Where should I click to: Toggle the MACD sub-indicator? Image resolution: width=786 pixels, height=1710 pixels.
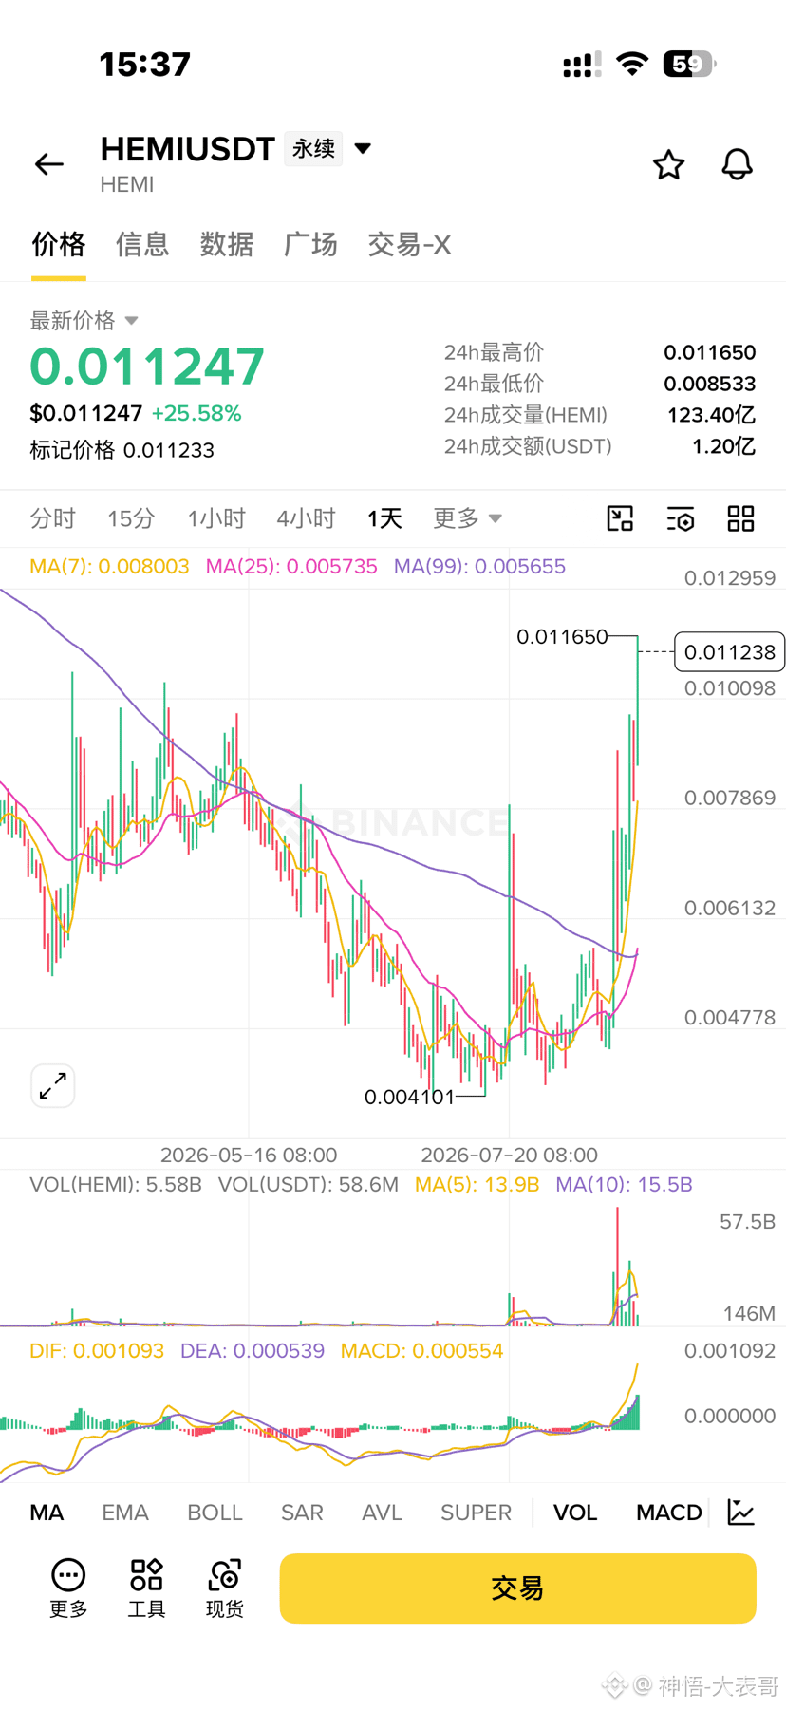pos(669,1513)
